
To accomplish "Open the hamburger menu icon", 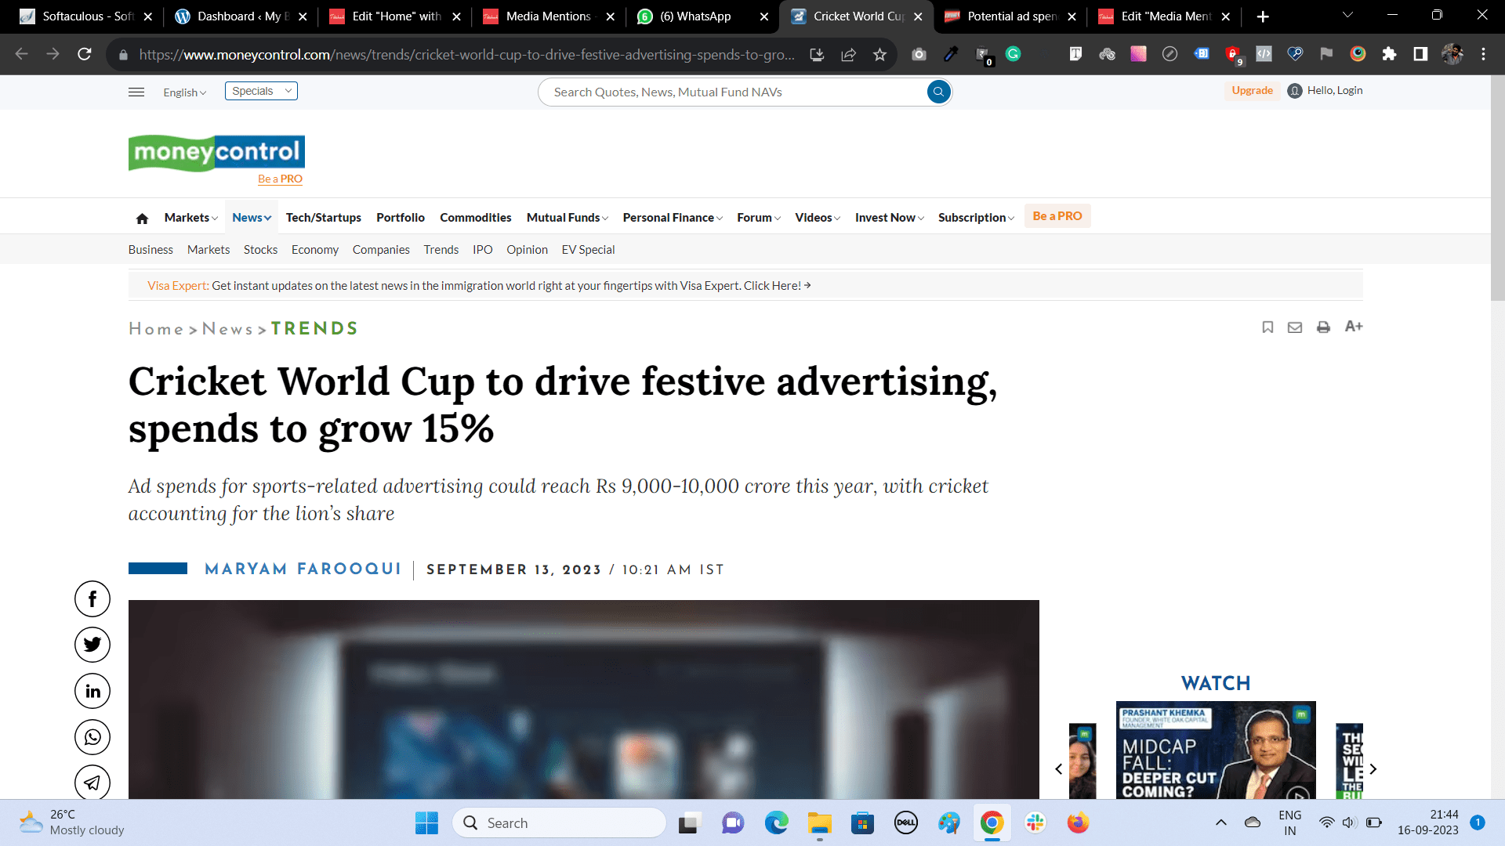I will (136, 92).
